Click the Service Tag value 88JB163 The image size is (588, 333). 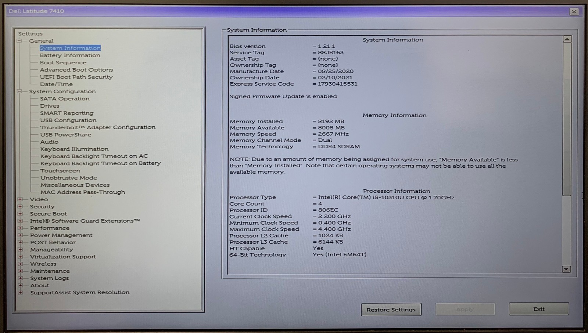[331, 53]
